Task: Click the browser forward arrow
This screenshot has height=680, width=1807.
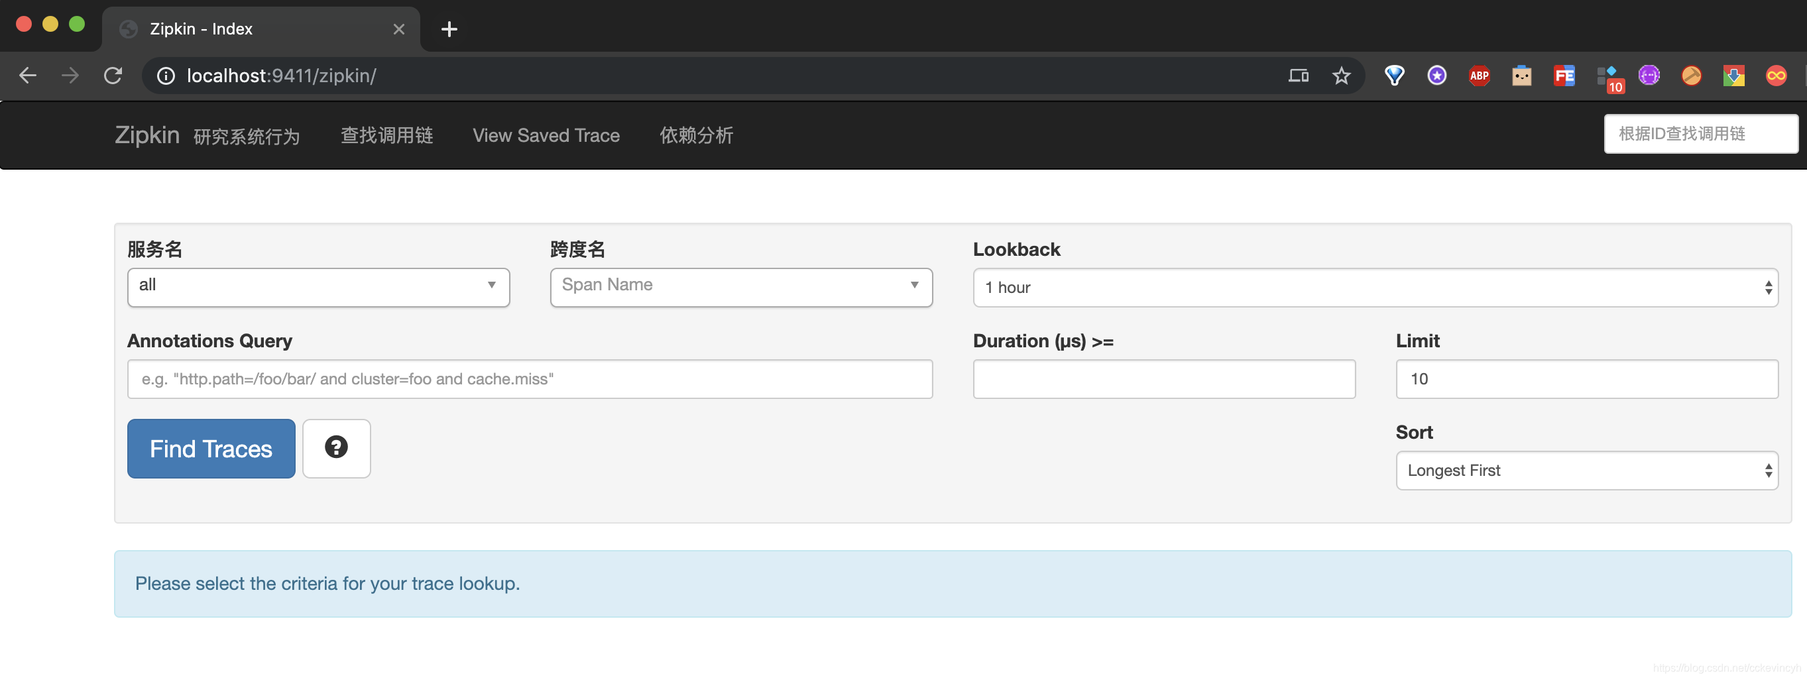Action: click(70, 76)
